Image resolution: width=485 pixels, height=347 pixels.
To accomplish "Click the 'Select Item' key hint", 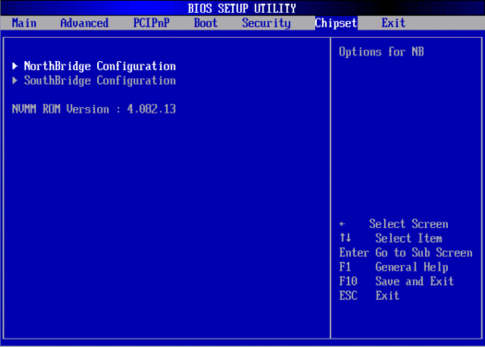I will (x=408, y=238).
